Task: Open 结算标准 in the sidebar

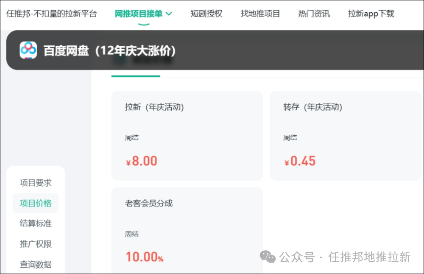Action: coord(36,224)
